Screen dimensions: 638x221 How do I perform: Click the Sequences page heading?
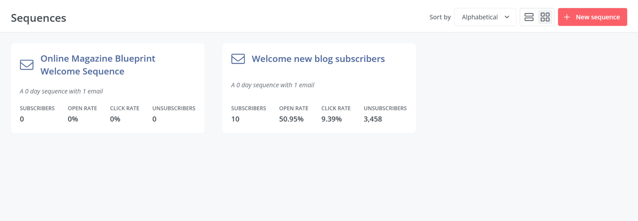pyautogui.click(x=39, y=18)
